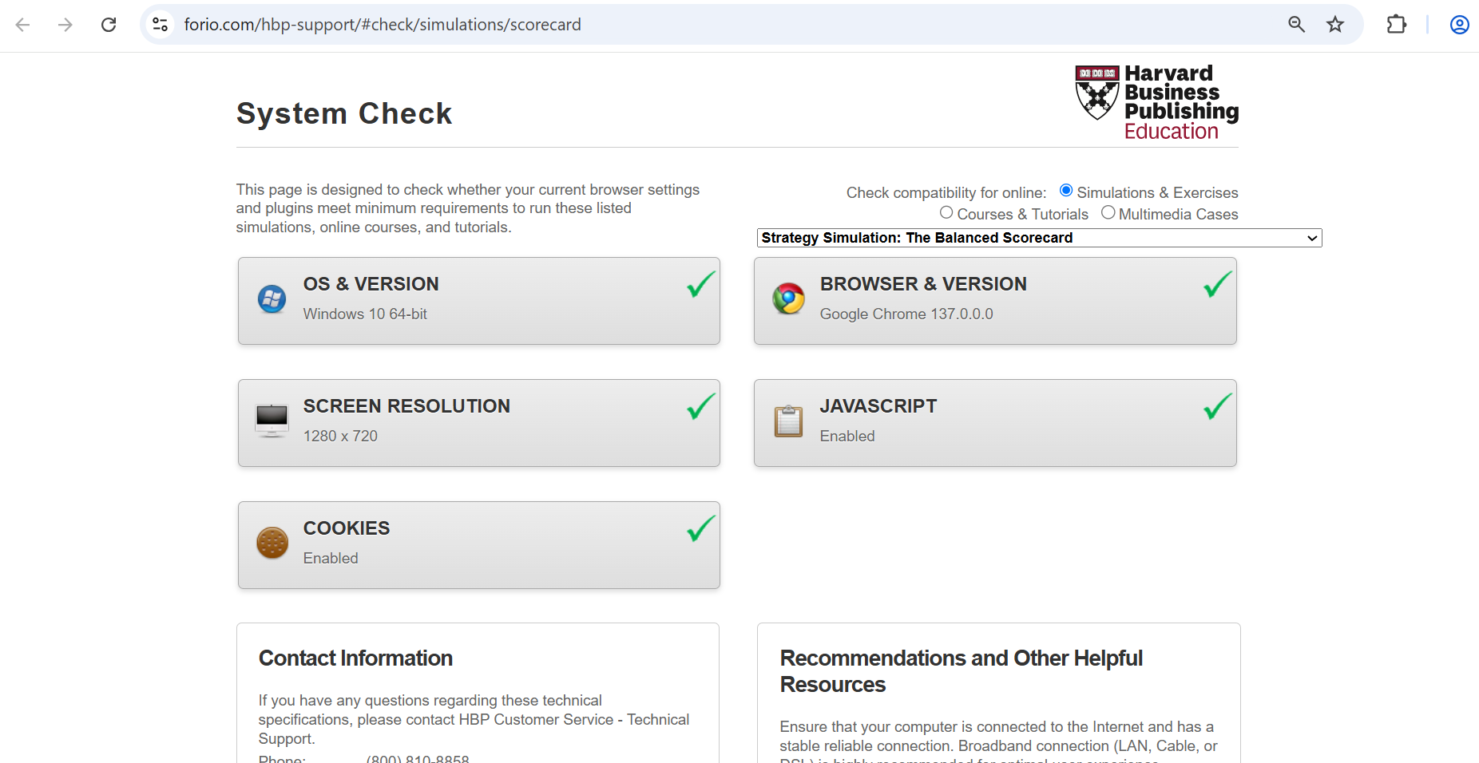Click the zoom magnifier in the address bar
Viewport: 1479px width, 763px height.
point(1296,24)
